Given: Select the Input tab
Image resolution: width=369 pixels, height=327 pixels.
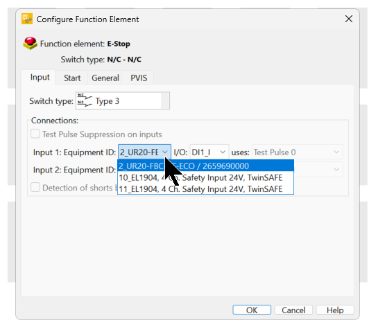Looking at the screenshot, I should (40, 77).
